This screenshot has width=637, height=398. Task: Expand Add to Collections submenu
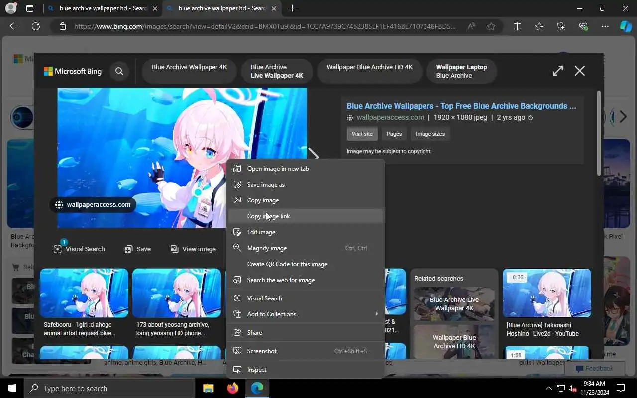(306, 314)
